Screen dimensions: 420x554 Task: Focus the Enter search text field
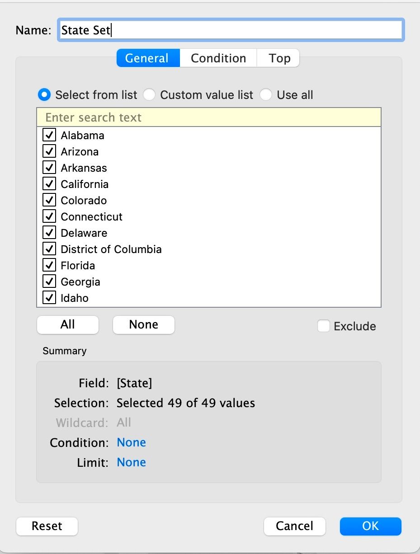[x=209, y=117]
